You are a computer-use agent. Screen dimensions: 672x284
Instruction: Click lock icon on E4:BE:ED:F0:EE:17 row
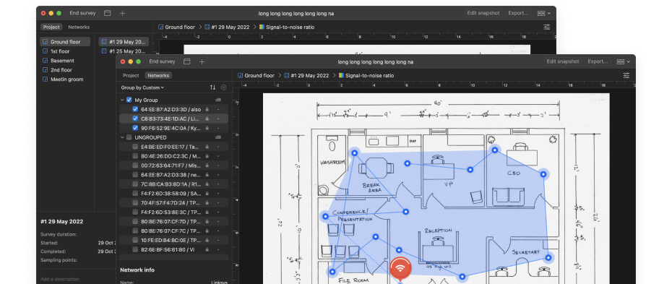click(x=207, y=147)
